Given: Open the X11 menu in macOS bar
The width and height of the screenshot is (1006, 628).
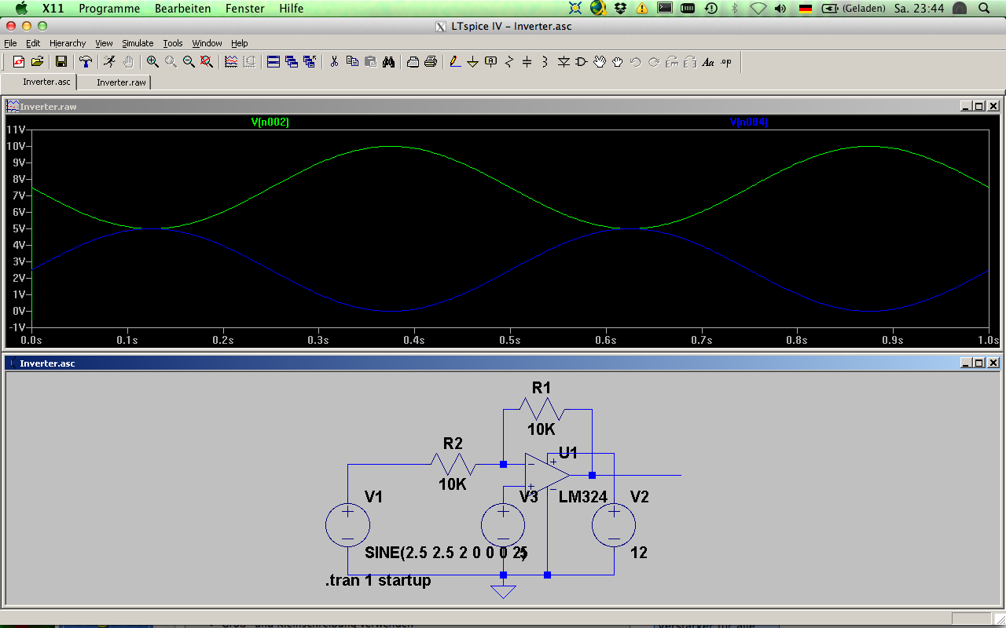Looking at the screenshot, I should pos(53,9).
